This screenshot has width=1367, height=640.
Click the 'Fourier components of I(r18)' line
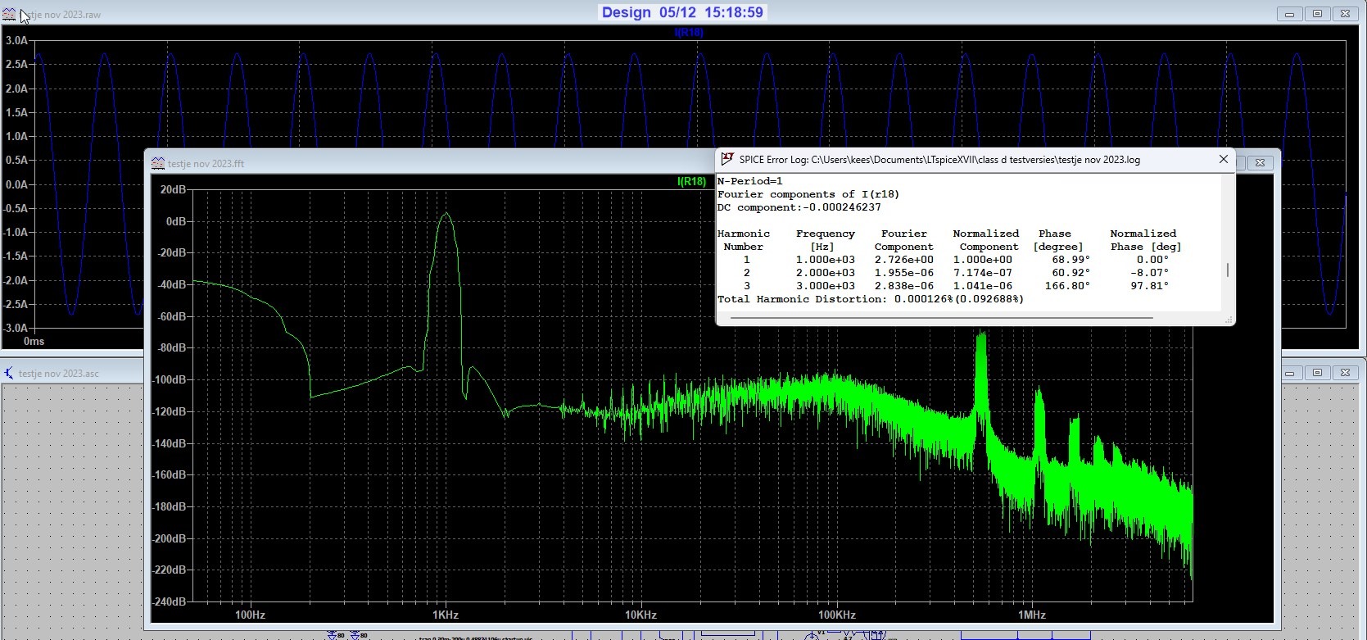pos(808,194)
